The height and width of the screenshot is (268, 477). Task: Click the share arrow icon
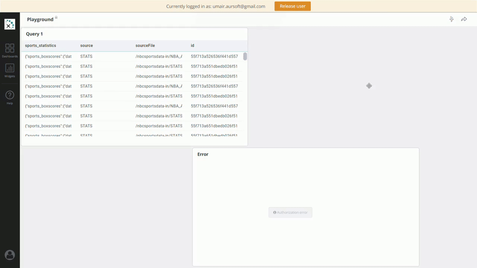(x=464, y=19)
